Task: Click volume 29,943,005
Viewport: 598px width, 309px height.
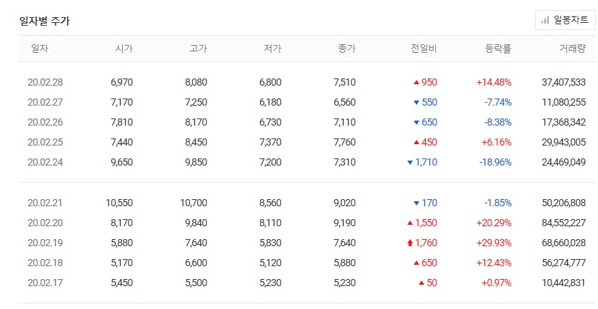Action: point(564,142)
